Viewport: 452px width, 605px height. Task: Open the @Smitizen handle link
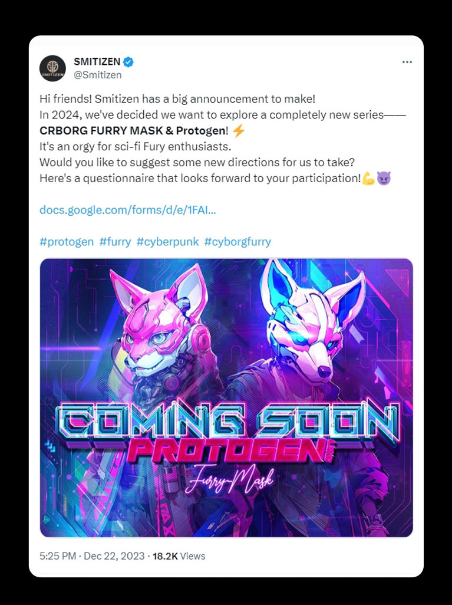(98, 75)
